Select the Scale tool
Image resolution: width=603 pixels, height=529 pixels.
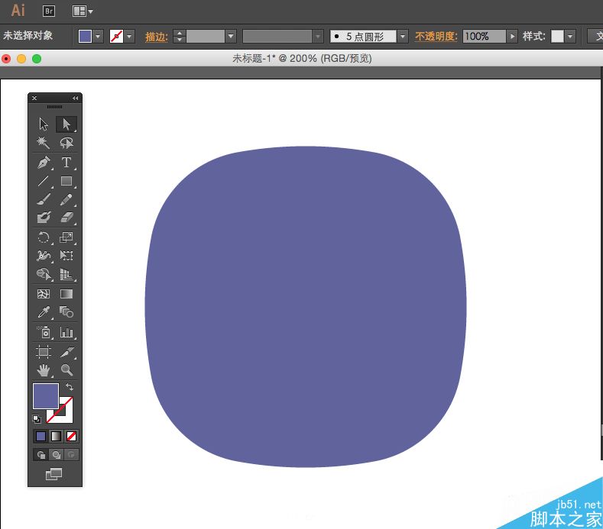pos(66,237)
